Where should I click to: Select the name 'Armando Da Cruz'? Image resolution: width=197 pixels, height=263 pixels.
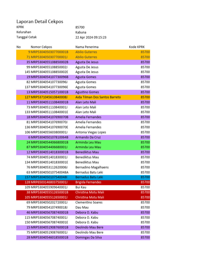point(88,137)
